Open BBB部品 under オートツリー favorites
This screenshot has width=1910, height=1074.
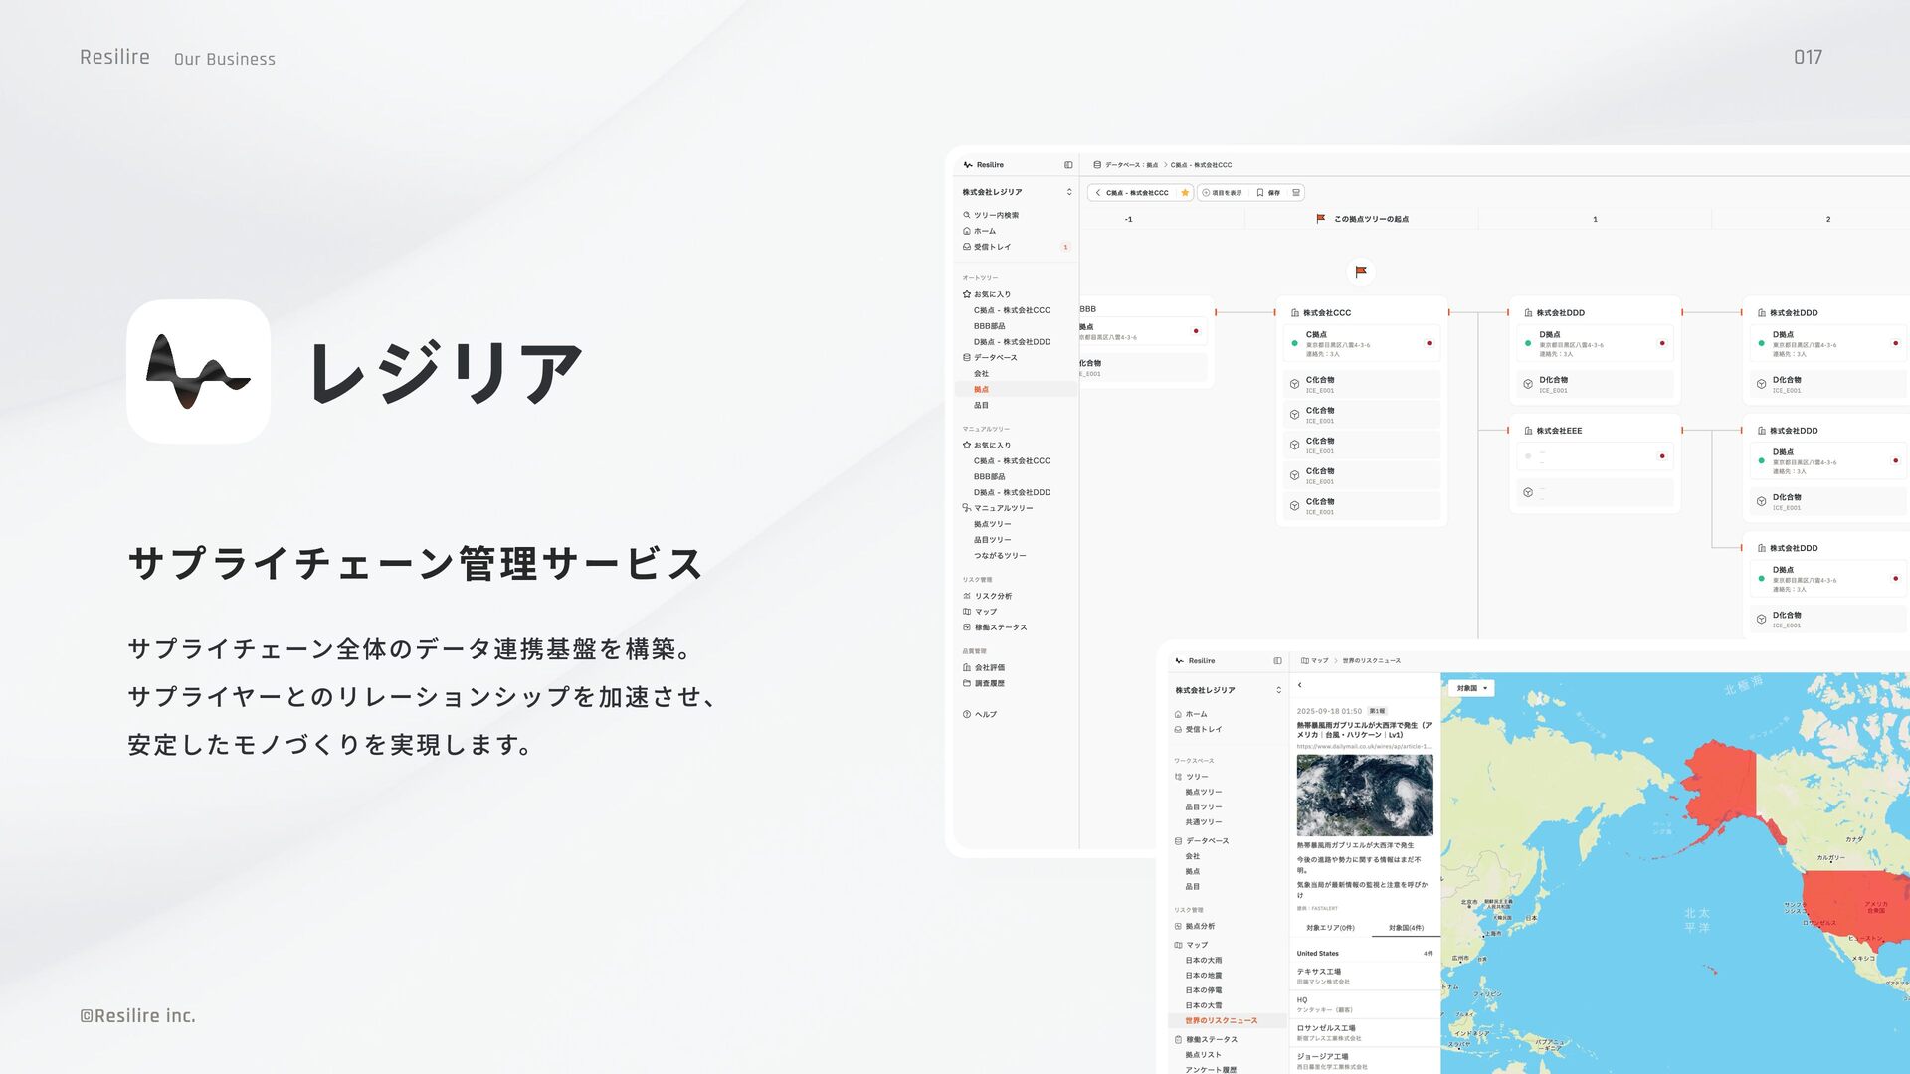pos(989,326)
